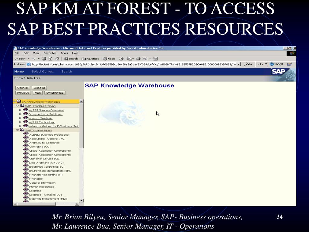This screenshot has width=309, height=232.
Task: Open the Edit menu
Action: (x=26, y=53)
